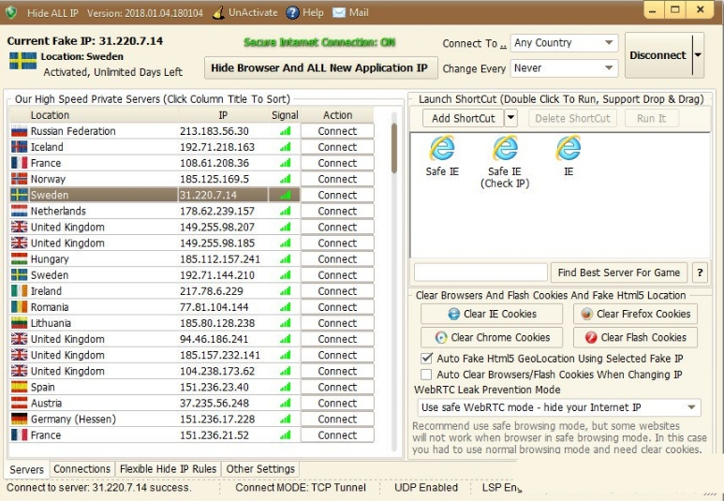Open the Flexible Hide IP Rules tab

169,469
